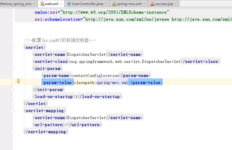Click the url-pattern opening tag
This screenshot has width=232, height=150.
[49, 125]
